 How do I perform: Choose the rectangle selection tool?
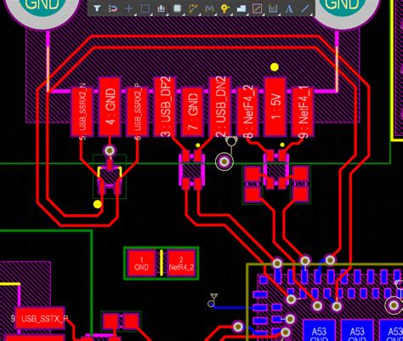coord(145,9)
